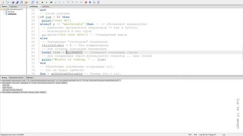
Task: Click 'the way of the future' output line
Action: [12, 90]
